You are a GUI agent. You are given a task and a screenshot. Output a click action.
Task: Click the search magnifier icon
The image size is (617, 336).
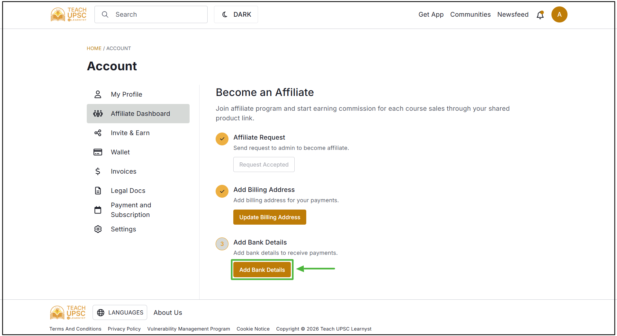105,14
